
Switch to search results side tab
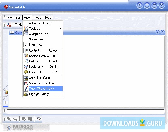pos(6,92)
